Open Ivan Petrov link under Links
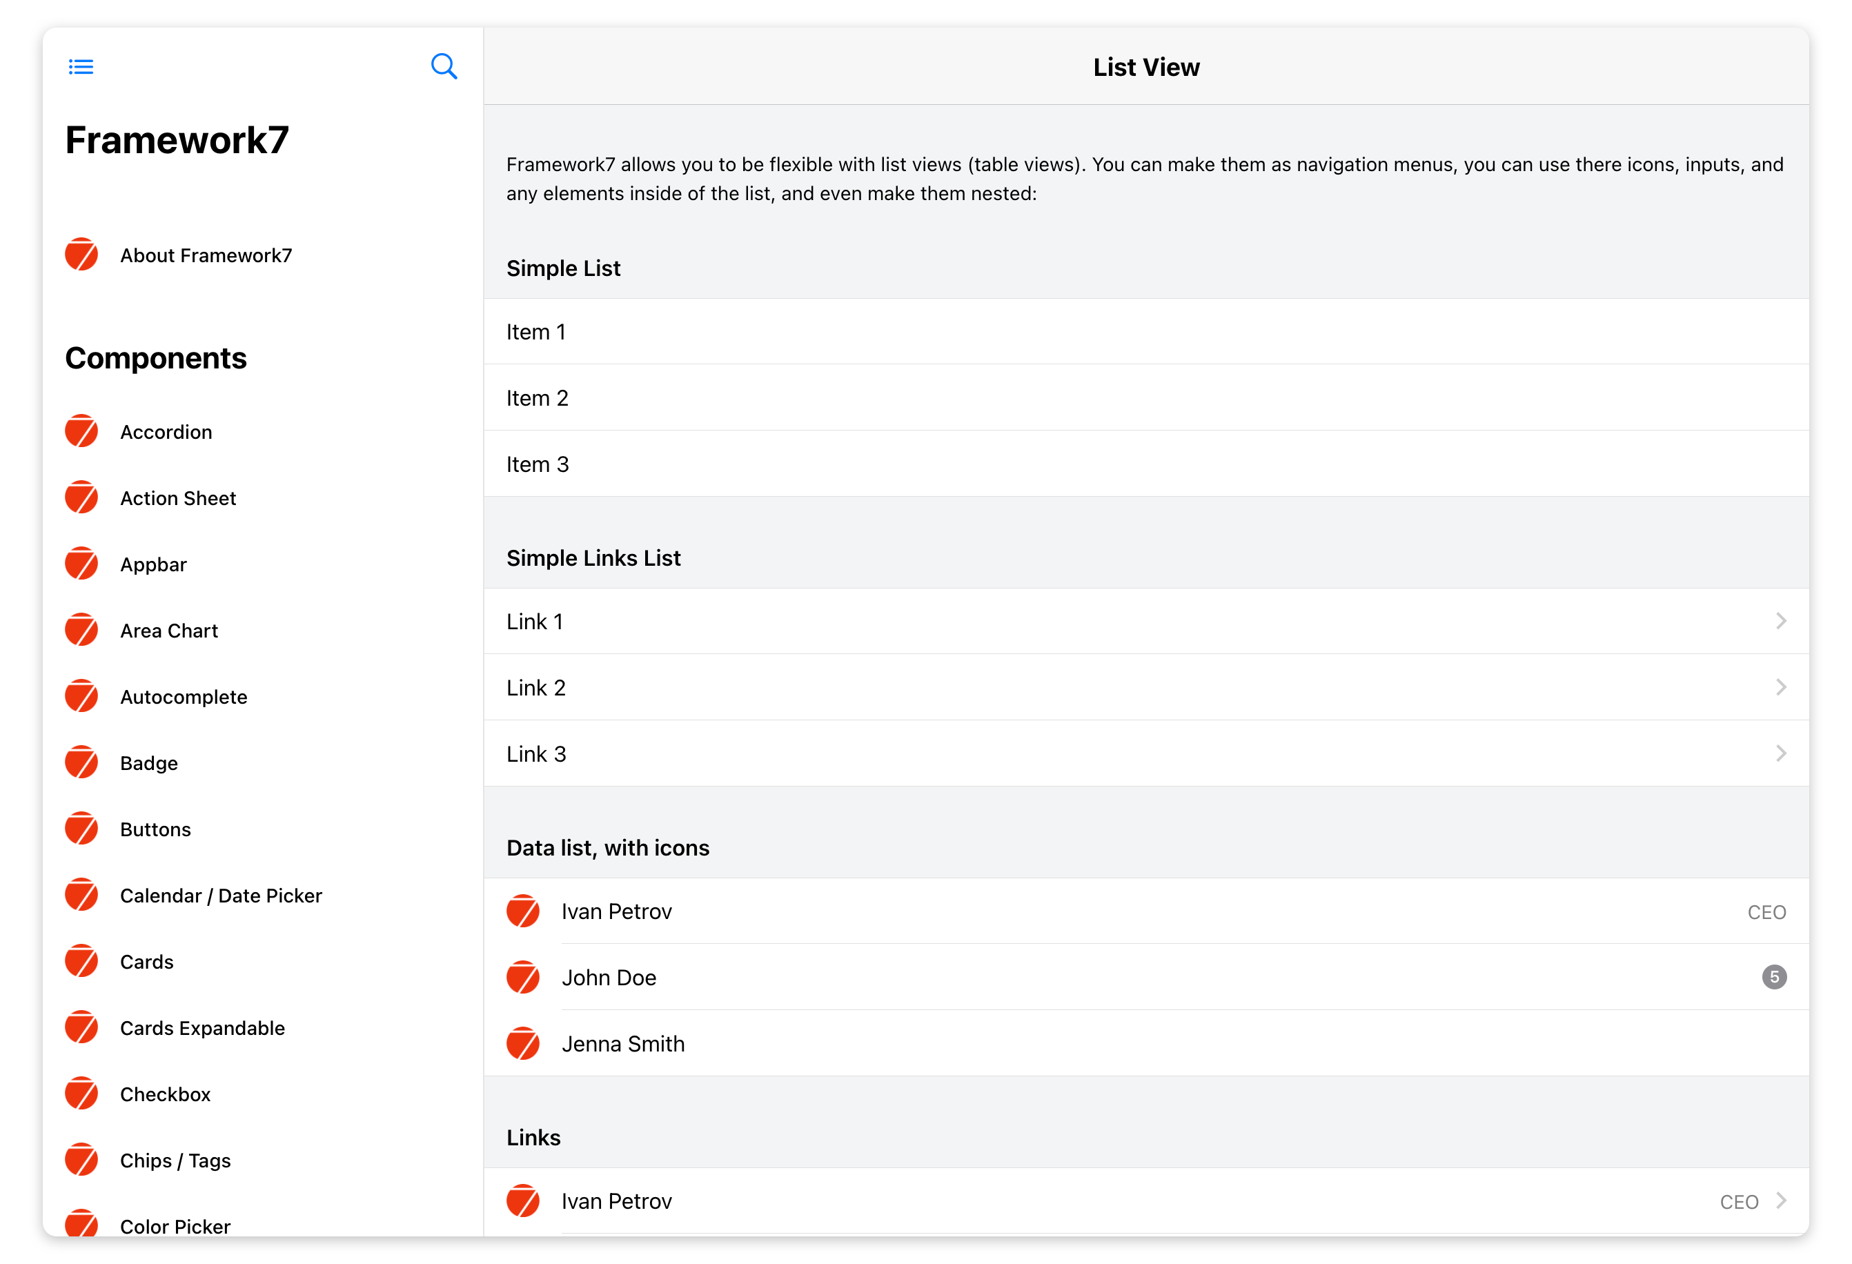Viewport: 1852px width, 1264px height. tap(617, 1201)
